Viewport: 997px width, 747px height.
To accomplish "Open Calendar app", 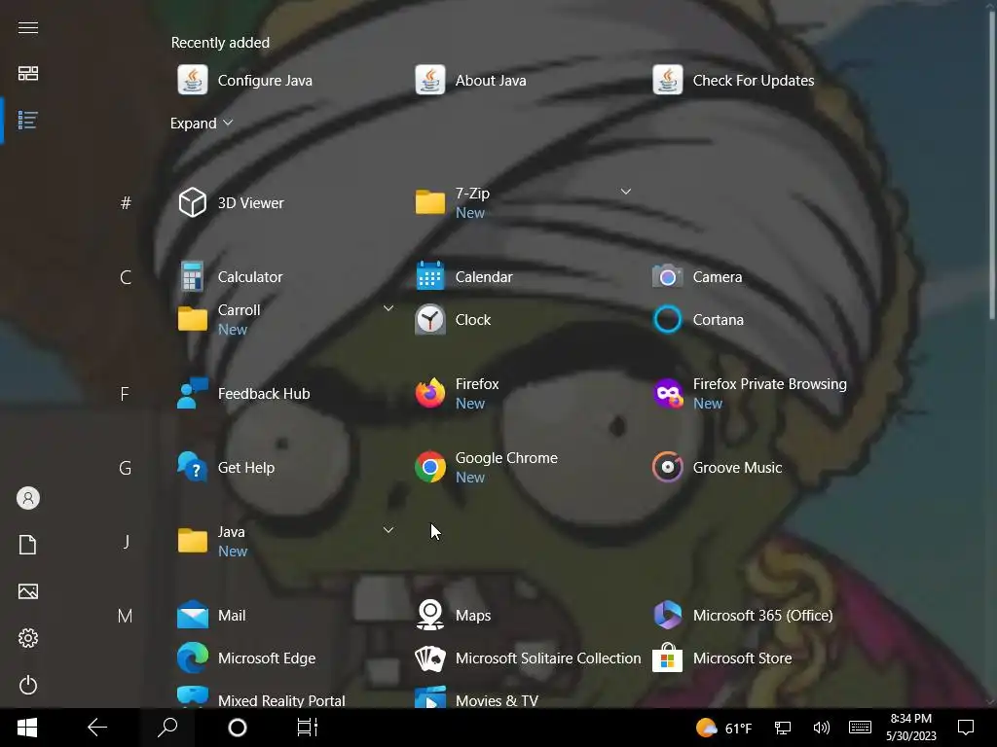I will tap(464, 277).
